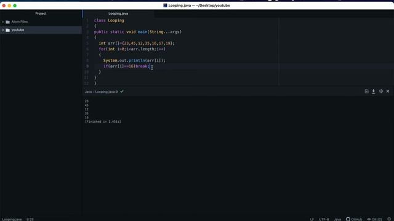Click the 'int arr[]' declaration line

[137, 44]
